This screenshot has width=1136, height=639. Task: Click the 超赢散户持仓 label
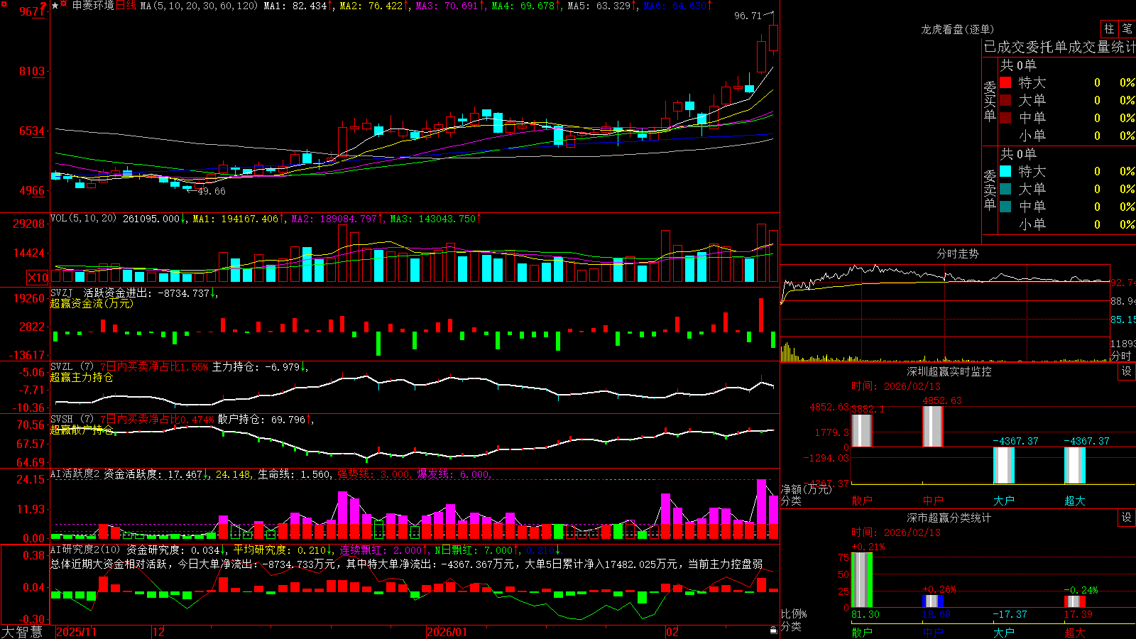[x=82, y=430]
